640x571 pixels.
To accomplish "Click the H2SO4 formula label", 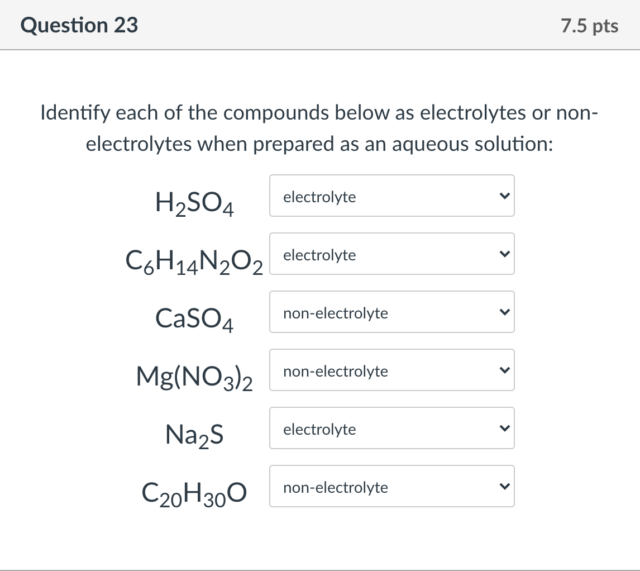I will tap(194, 202).
